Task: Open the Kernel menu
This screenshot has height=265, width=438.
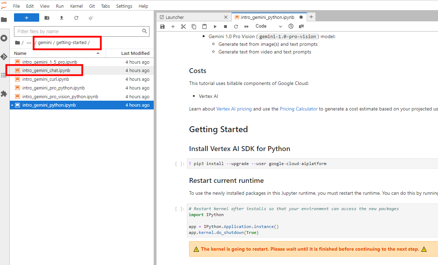Action: point(77,6)
